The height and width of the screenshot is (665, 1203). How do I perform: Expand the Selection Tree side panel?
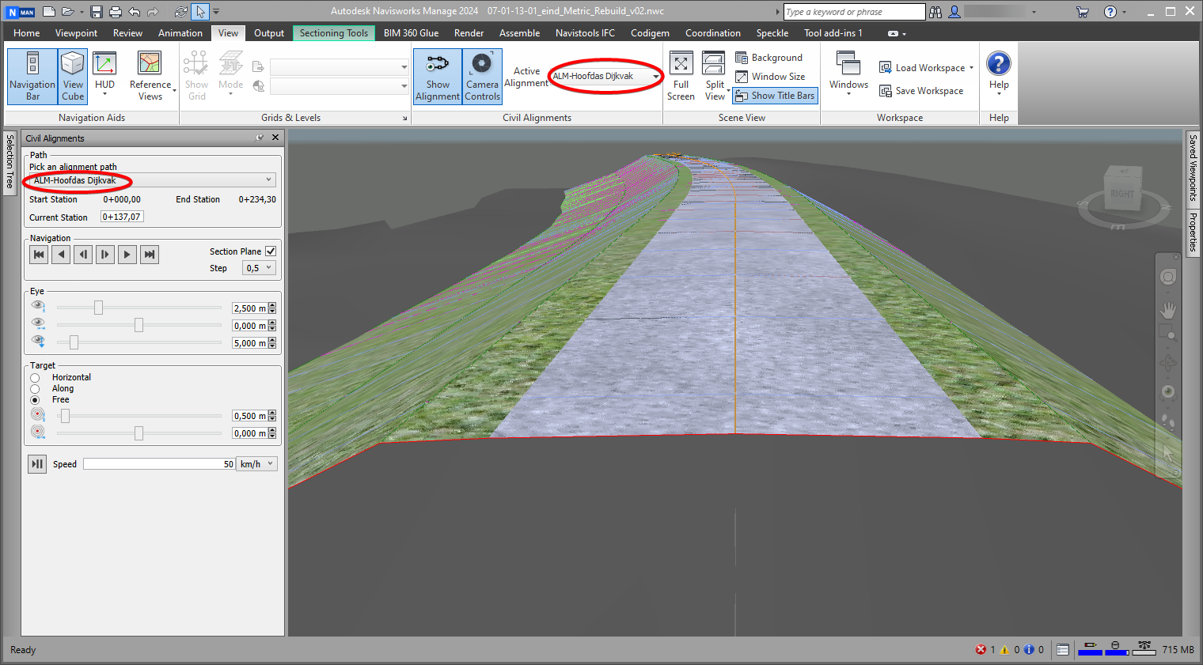pyautogui.click(x=10, y=162)
